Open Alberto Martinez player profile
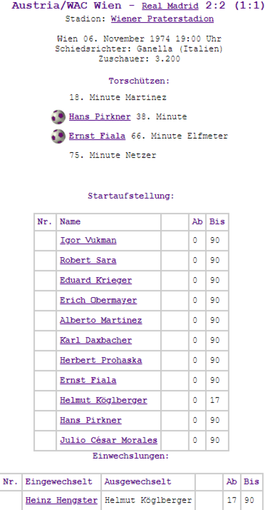This screenshot has height=510, width=265. (101, 320)
